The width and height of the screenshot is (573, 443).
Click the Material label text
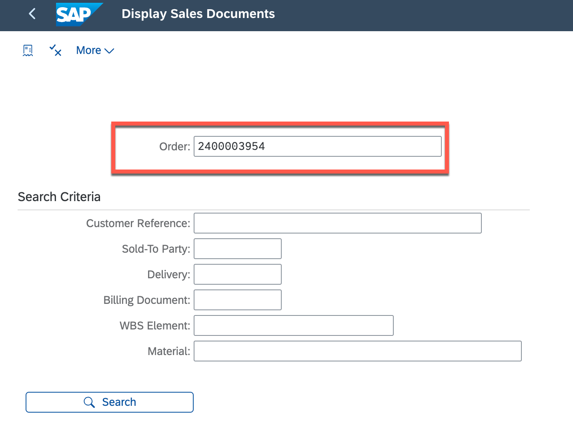(168, 351)
